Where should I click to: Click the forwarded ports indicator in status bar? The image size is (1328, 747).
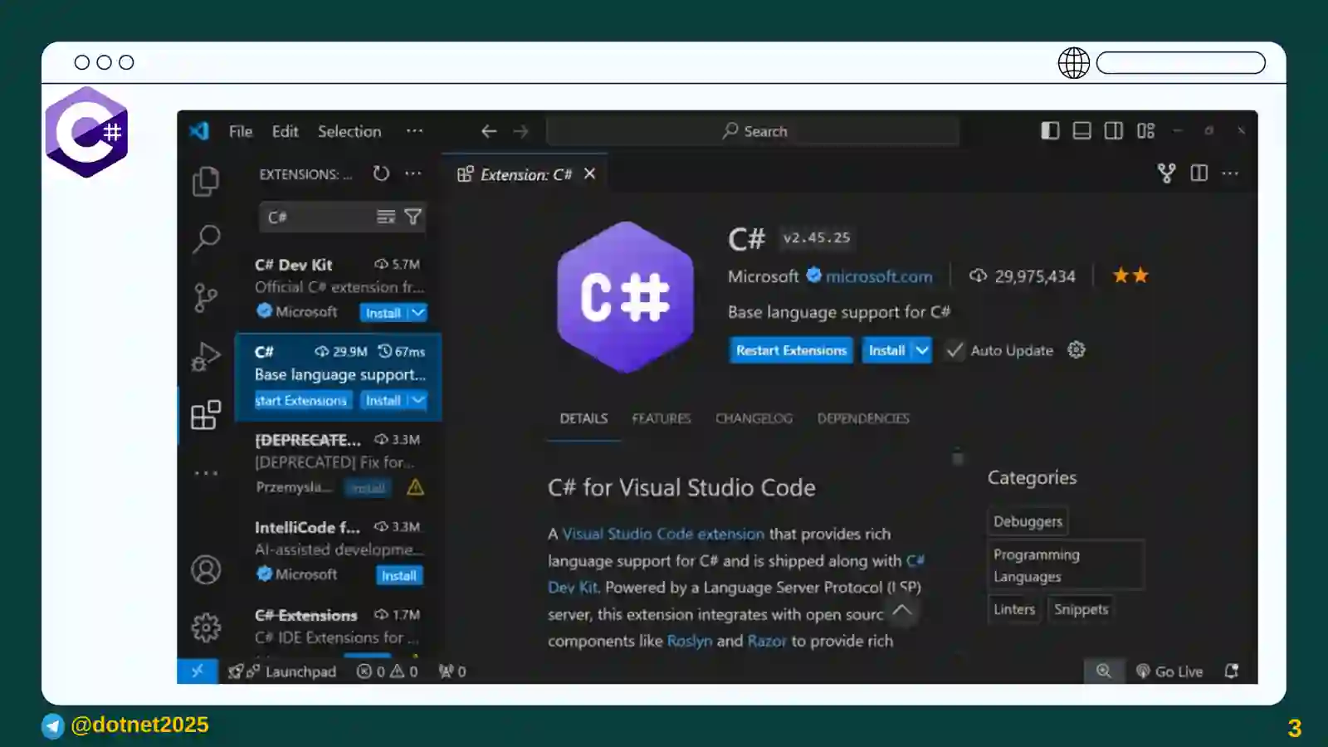pos(452,671)
